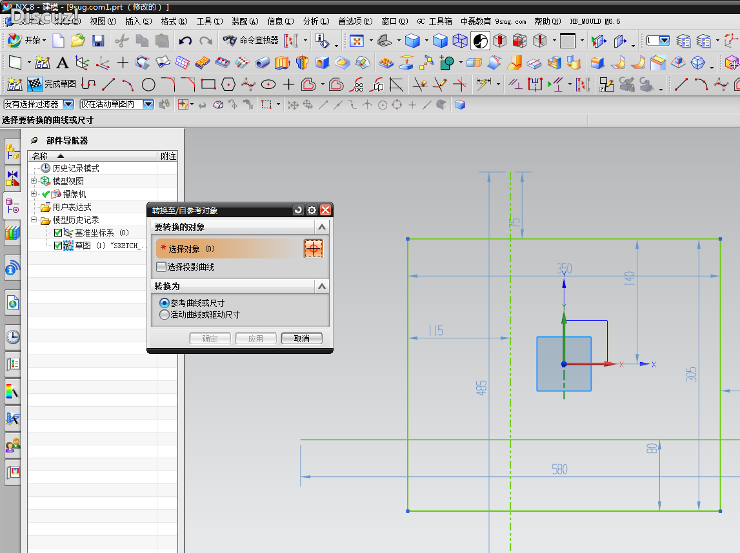Click the Cut scissors icon
740x553 pixels.
click(122, 41)
